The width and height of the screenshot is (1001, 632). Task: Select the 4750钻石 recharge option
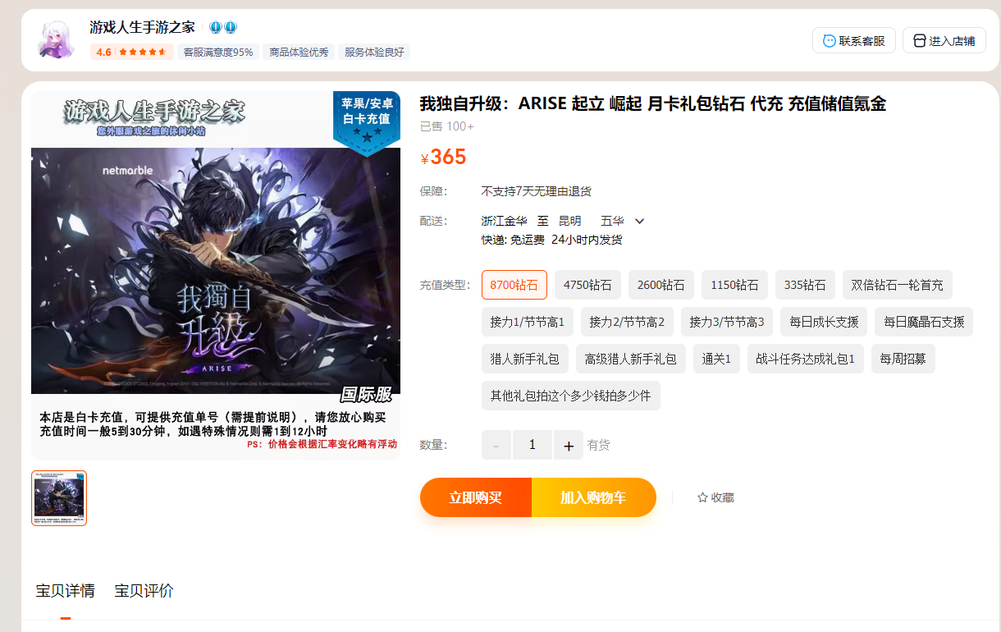point(587,285)
